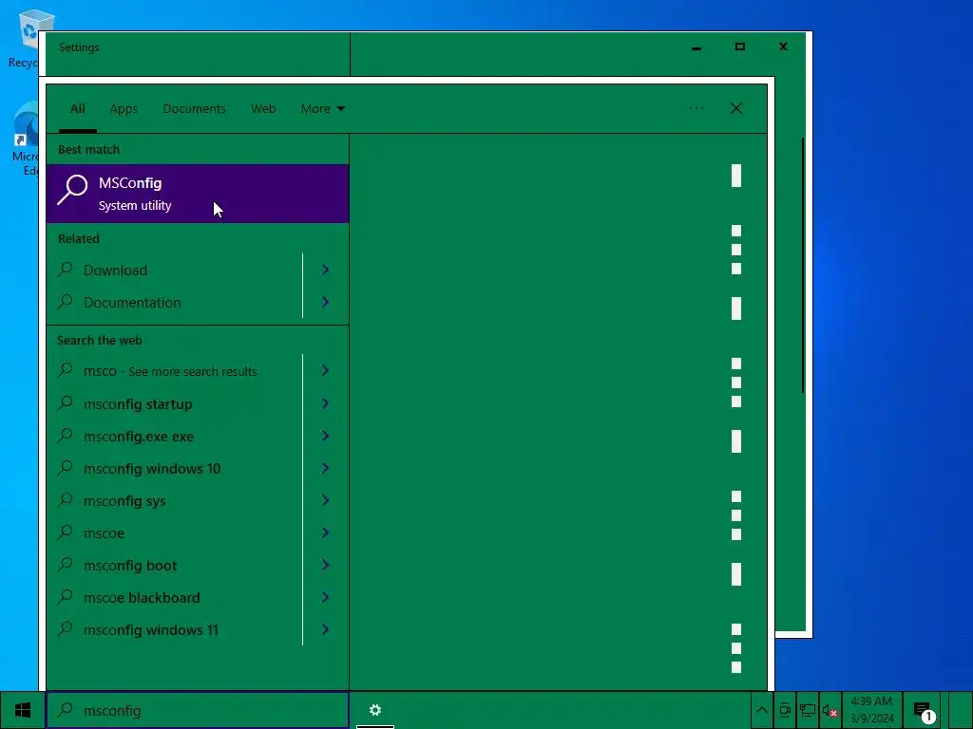Switch to the All search tab
The height and width of the screenshot is (729, 973).
click(78, 109)
